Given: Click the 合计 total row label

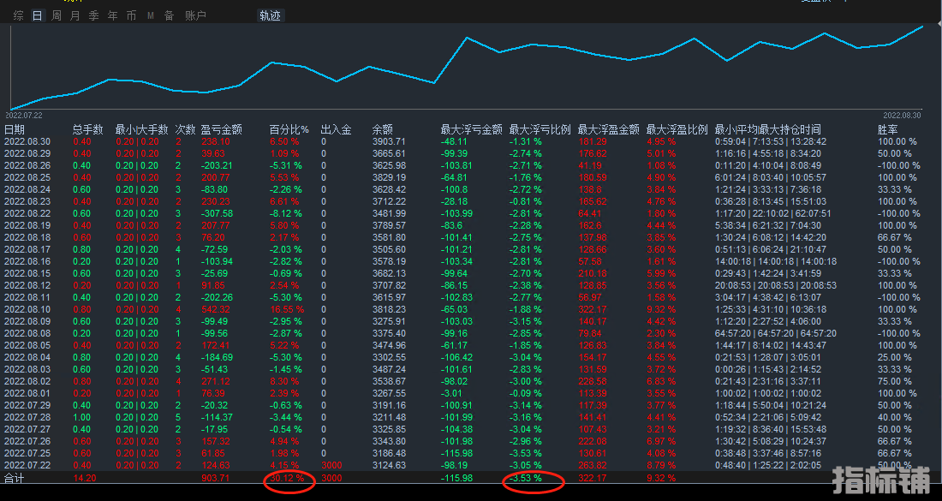Looking at the screenshot, I should pos(15,478).
